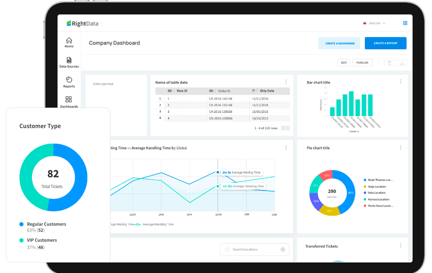Click the 1 - 4 of 120 rows text
Viewport: 432px width, 273px height.
(x=266, y=128)
